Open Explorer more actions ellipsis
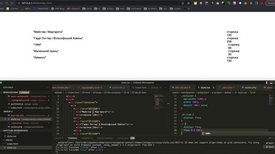This screenshot has height=154, width=275. [x=48, y=87]
